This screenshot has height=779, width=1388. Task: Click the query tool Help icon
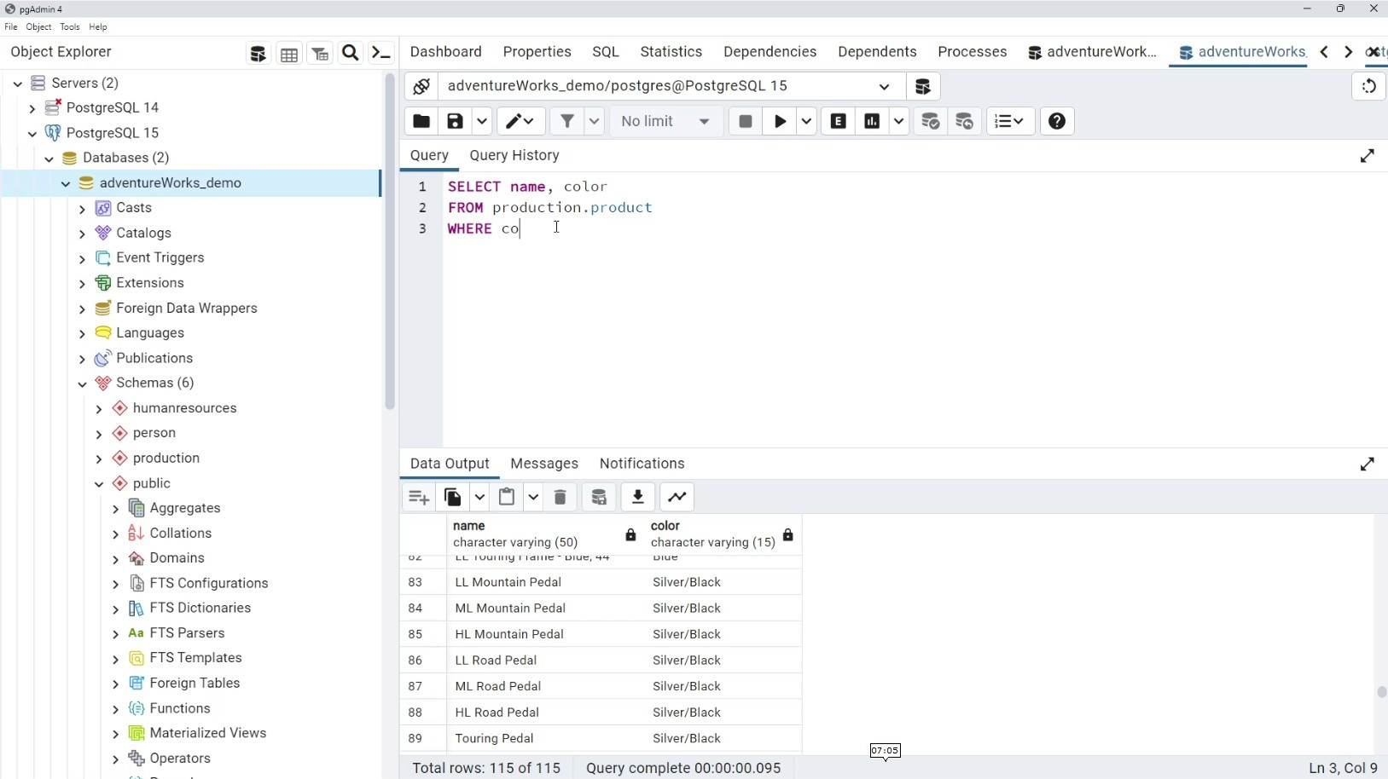tap(1056, 121)
